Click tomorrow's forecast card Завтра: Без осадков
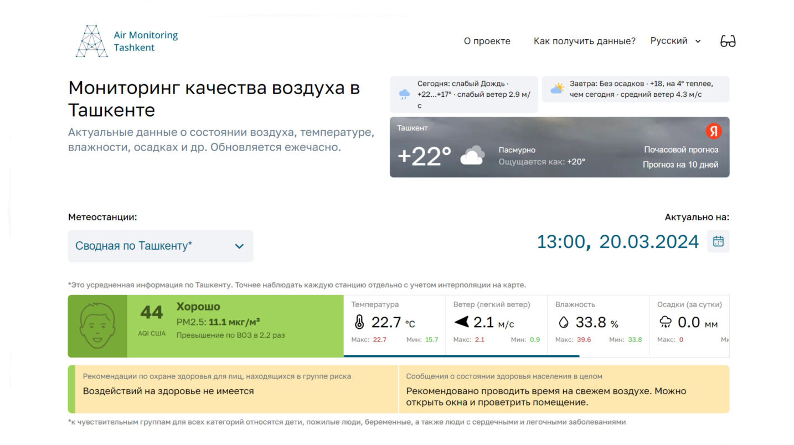 tap(636, 89)
